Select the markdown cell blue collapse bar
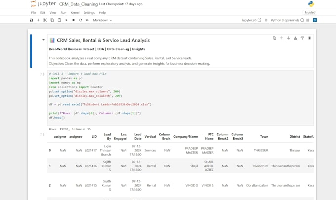 pyautogui.click(x=31, y=51)
